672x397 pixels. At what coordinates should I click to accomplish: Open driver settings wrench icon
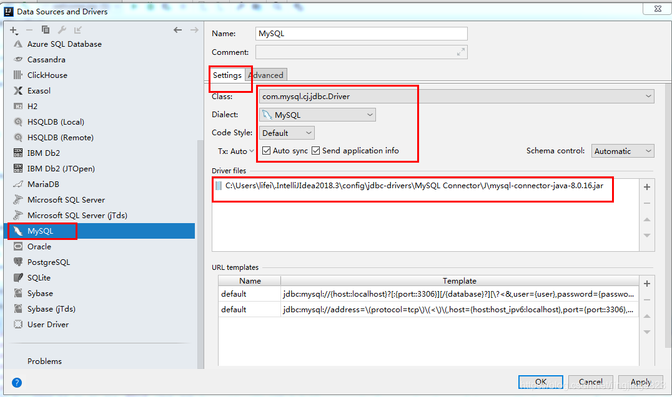(62, 29)
